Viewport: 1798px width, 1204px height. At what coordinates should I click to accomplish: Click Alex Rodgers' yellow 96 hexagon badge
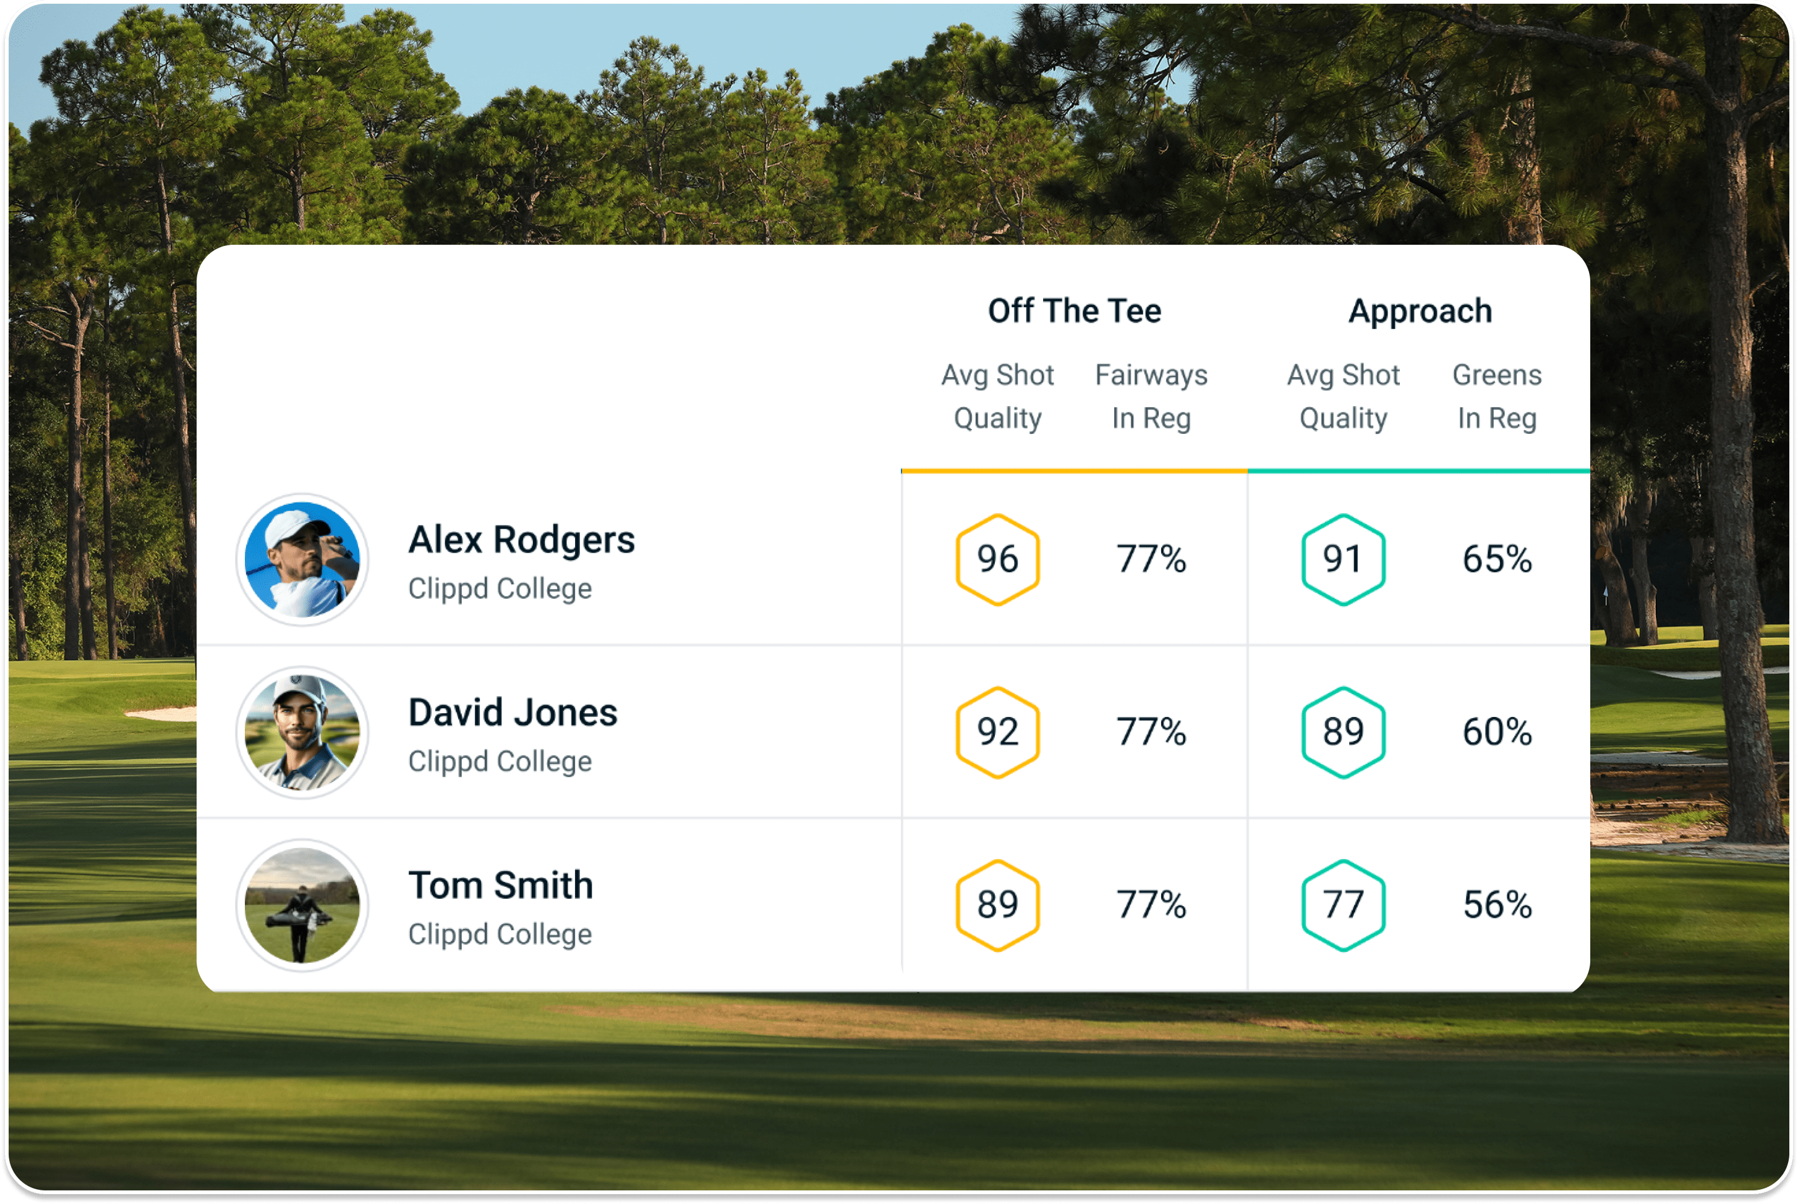point(997,560)
